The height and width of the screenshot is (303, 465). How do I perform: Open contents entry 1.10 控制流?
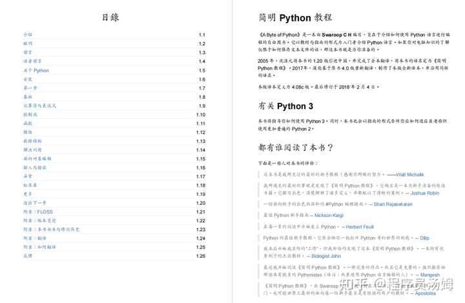tap(30, 114)
